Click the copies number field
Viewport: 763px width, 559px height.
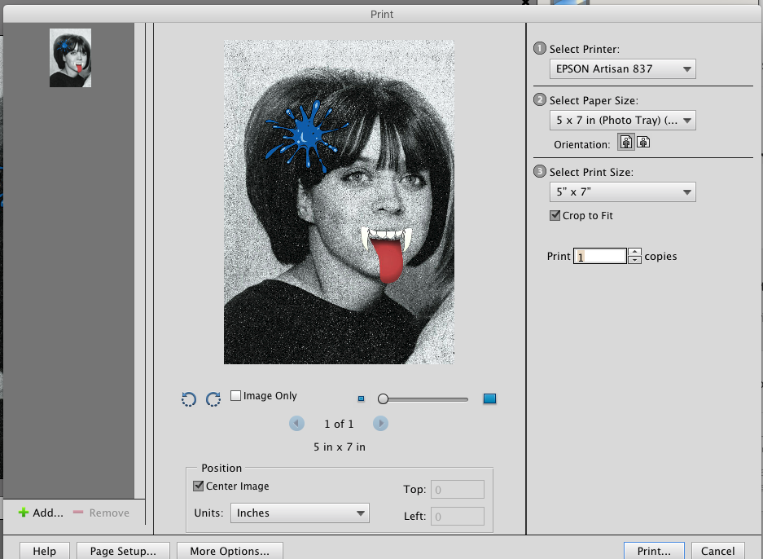pos(600,256)
